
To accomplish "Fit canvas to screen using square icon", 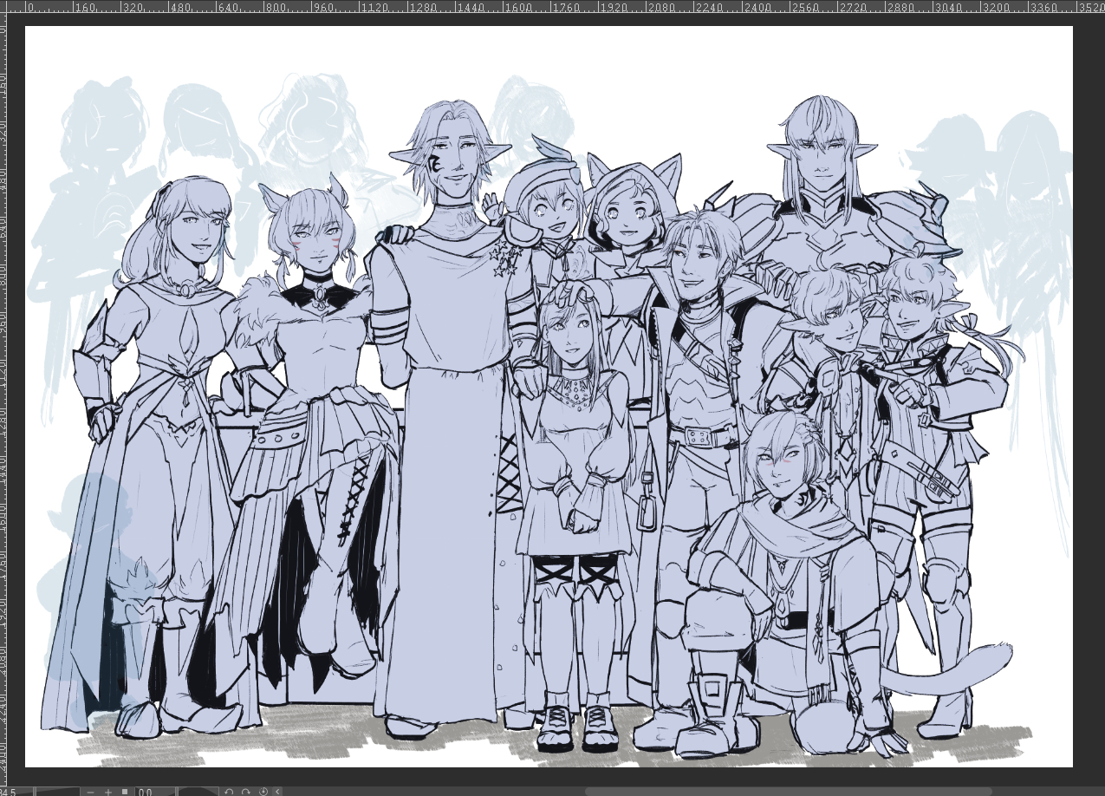I will click(125, 791).
